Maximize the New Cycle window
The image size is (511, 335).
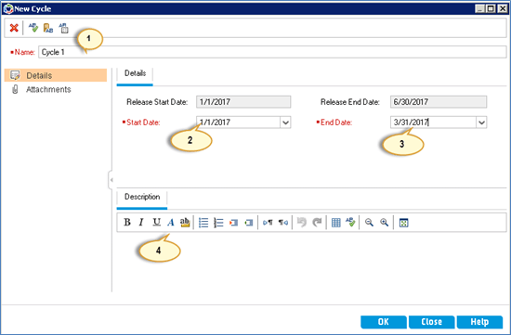pyautogui.click(x=491, y=8)
